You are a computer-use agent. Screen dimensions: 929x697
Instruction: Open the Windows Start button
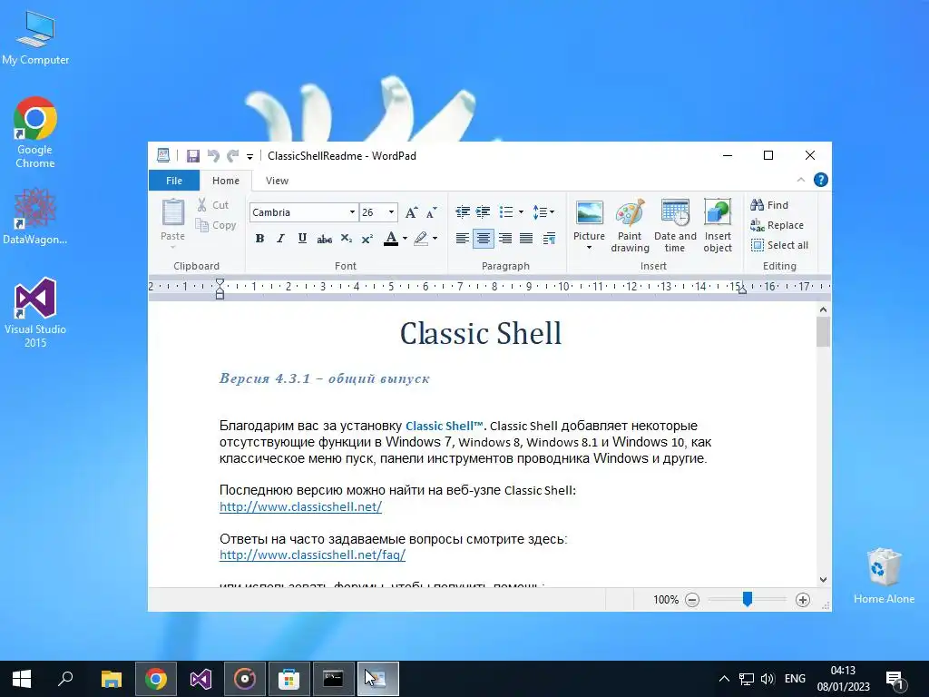click(x=22, y=679)
